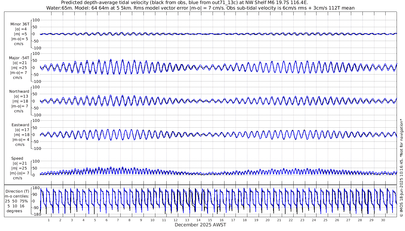Click the 'December 2025 AWST' axis label
The height and width of the screenshot is (231, 405).
click(x=200, y=225)
